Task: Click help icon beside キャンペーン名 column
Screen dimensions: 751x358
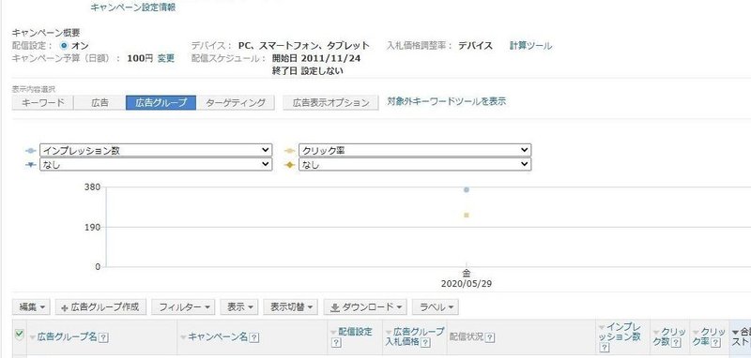Action: point(254,337)
